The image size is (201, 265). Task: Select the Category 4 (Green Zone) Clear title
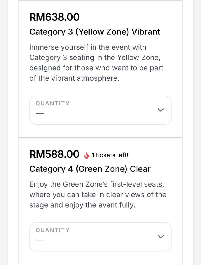click(90, 169)
